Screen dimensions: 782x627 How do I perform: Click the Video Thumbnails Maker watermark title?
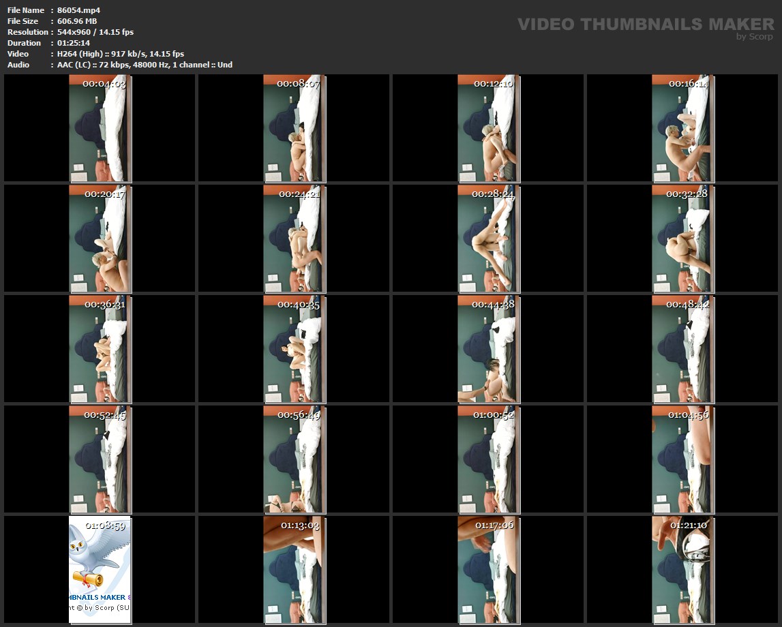[645, 25]
